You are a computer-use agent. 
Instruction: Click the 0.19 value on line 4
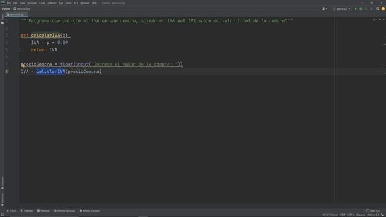(x=62, y=43)
